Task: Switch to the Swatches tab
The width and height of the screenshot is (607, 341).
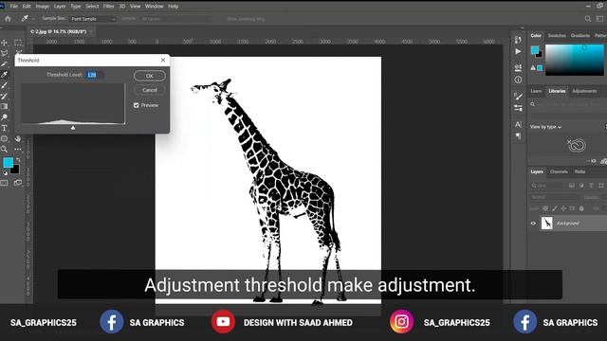Action: [x=557, y=36]
